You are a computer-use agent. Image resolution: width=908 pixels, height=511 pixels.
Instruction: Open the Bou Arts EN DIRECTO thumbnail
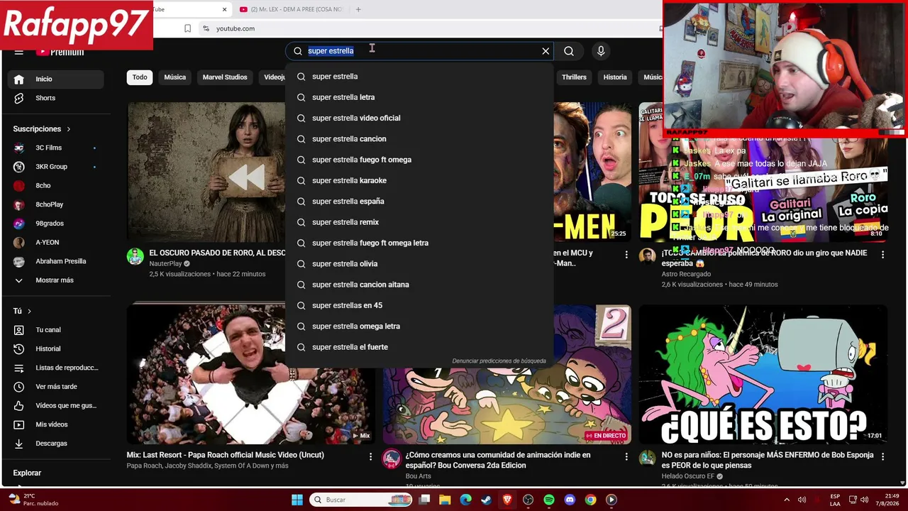(x=507, y=375)
